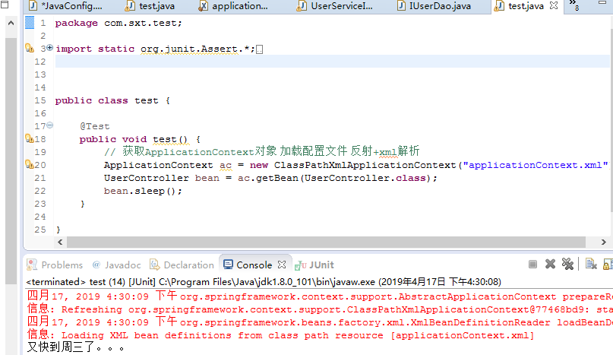Select the Console view tab
Viewport: 613px width, 355px height.
click(248, 265)
